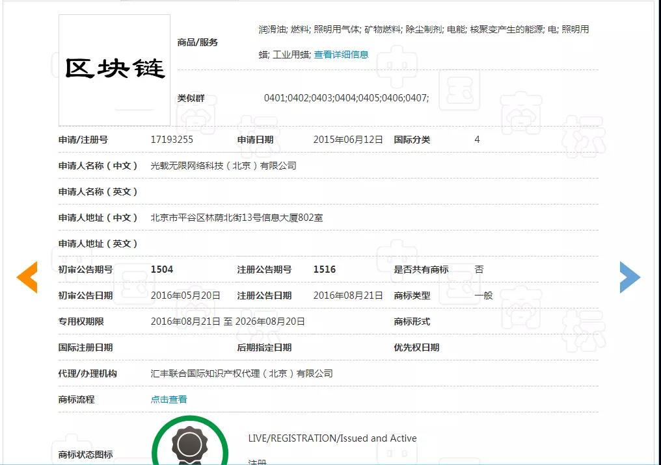
Task: Click the 是否共有商标 label
Action: pyautogui.click(x=421, y=270)
